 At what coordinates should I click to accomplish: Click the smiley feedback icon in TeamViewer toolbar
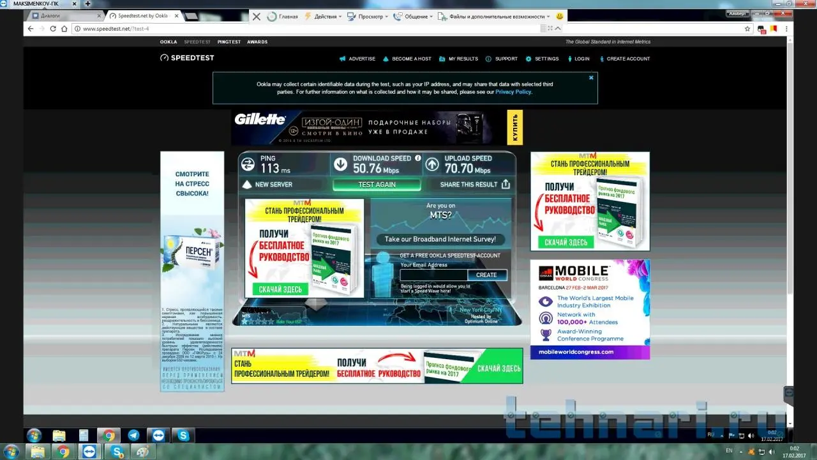(x=560, y=16)
